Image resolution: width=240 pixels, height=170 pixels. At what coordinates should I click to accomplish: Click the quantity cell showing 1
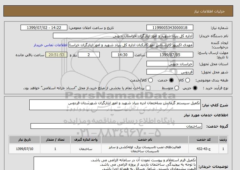pyautogui.click(x=55, y=149)
